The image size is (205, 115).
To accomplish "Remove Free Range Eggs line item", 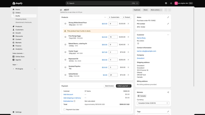I will pos(128,37).
